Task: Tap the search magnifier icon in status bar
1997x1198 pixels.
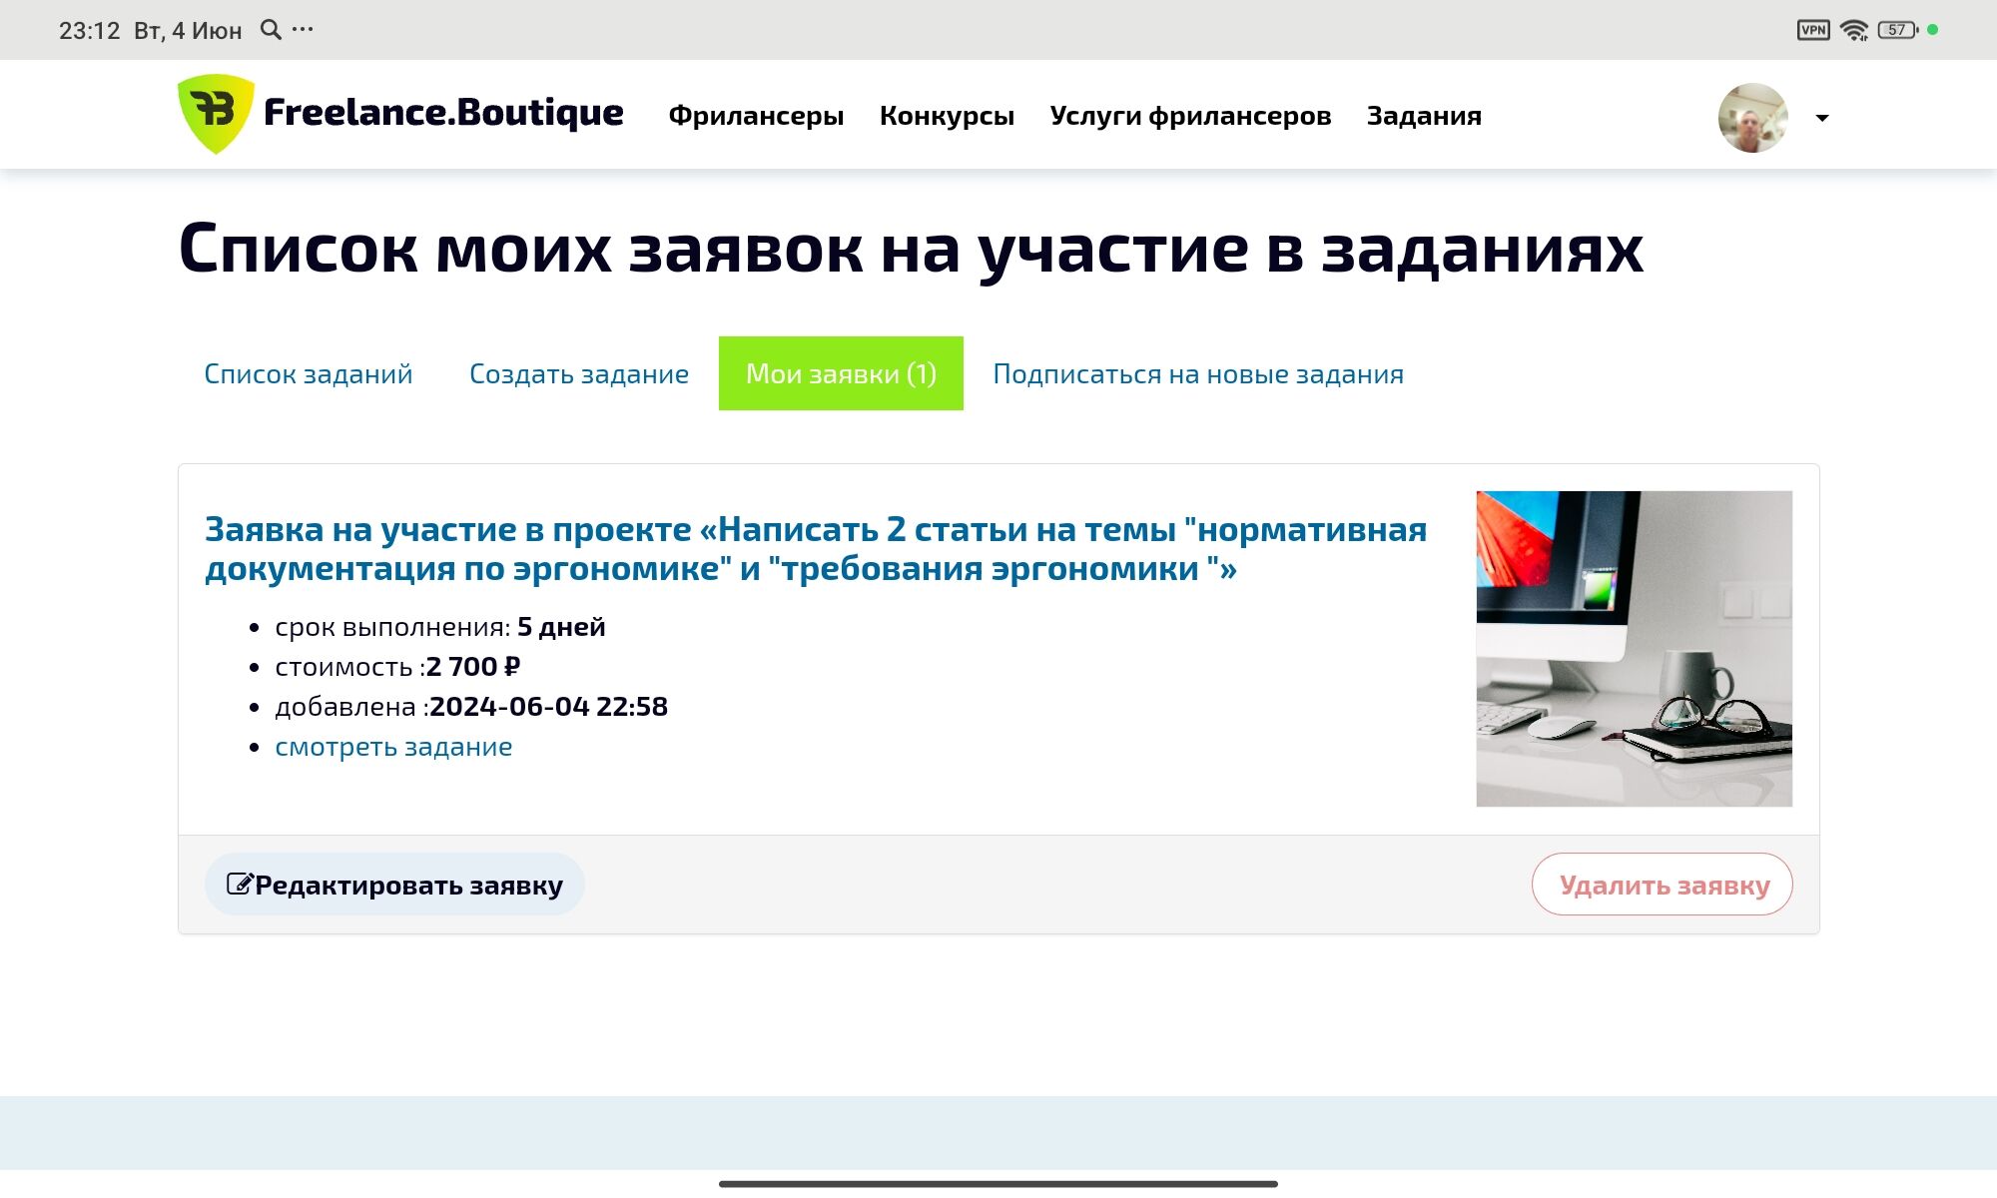Action: (x=271, y=30)
